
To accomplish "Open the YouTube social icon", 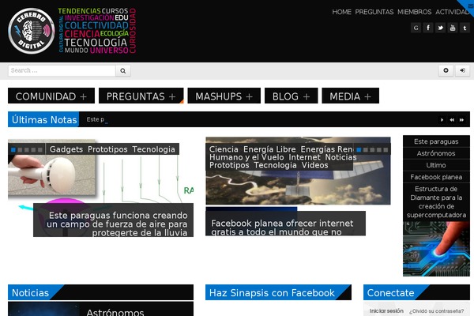I will click(x=453, y=28).
